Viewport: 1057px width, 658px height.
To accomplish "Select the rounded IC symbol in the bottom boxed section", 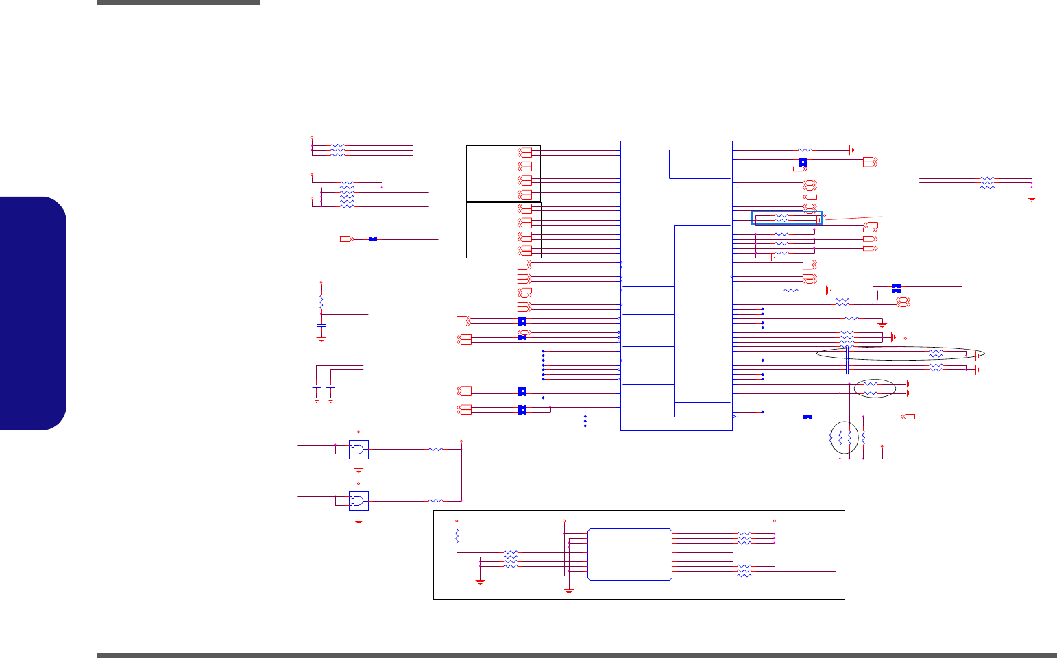I will coord(630,555).
